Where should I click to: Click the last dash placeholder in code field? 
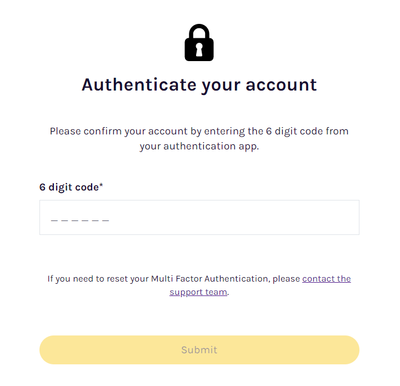(106, 220)
